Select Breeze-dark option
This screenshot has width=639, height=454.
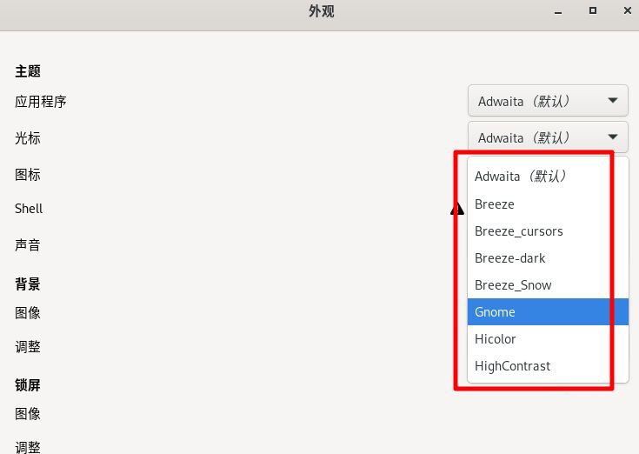tap(548, 258)
